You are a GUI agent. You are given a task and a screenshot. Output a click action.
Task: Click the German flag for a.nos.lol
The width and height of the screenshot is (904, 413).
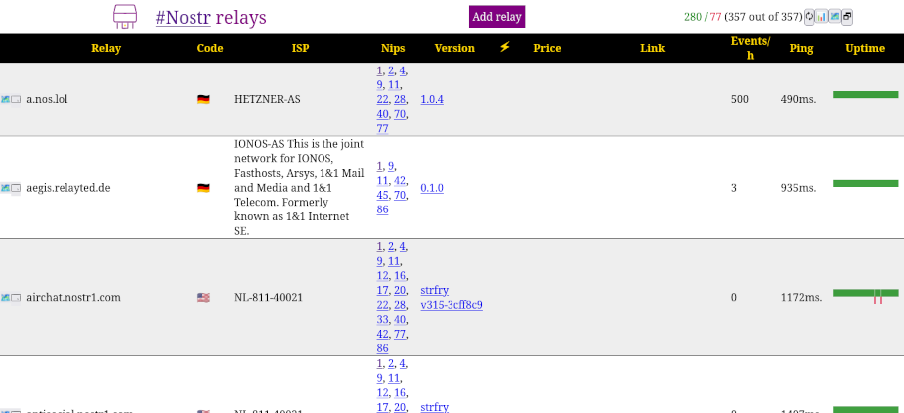203,100
